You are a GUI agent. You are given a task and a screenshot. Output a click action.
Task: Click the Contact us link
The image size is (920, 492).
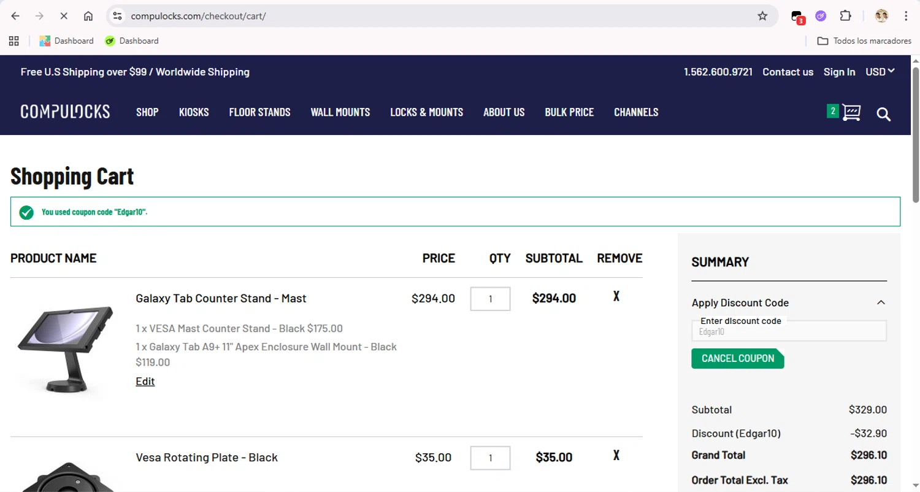tap(788, 72)
